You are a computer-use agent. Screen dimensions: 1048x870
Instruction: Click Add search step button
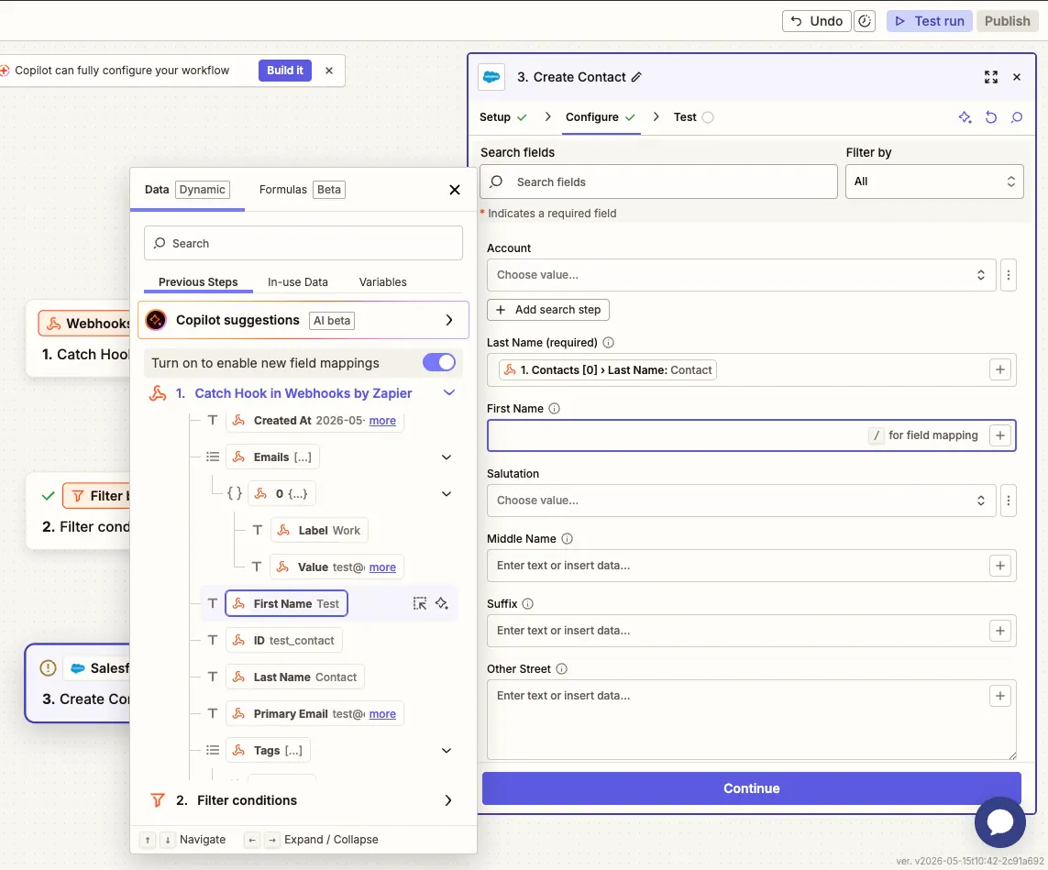pos(548,309)
